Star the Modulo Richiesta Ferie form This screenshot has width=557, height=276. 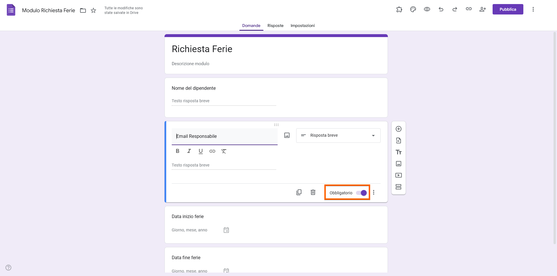tap(93, 10)
